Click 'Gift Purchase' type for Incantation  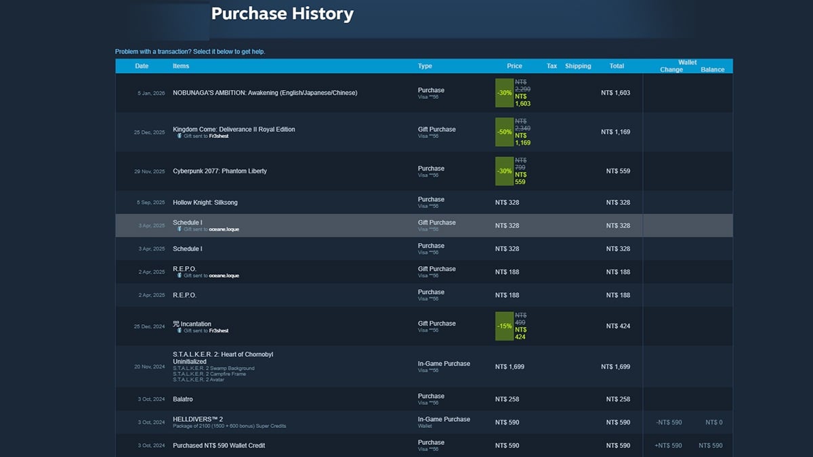pyautogui.click(x=437, y=324)
